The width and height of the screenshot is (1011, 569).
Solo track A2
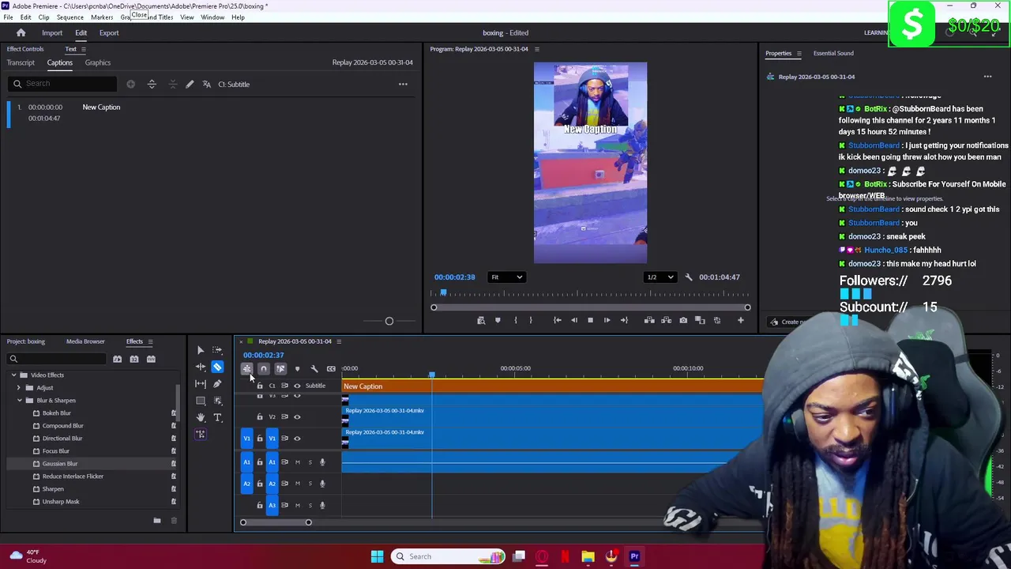[x=310, y=484]
